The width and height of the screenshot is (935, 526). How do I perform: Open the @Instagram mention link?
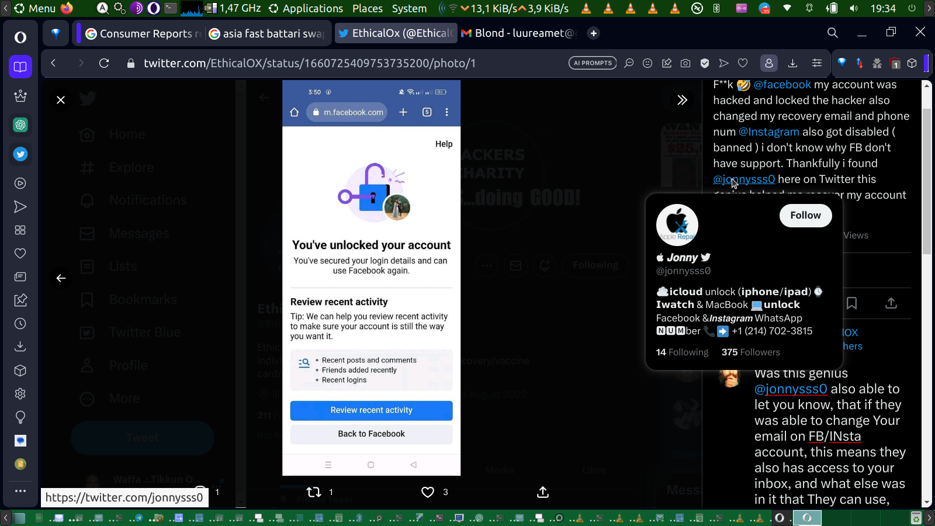(768, 132)
